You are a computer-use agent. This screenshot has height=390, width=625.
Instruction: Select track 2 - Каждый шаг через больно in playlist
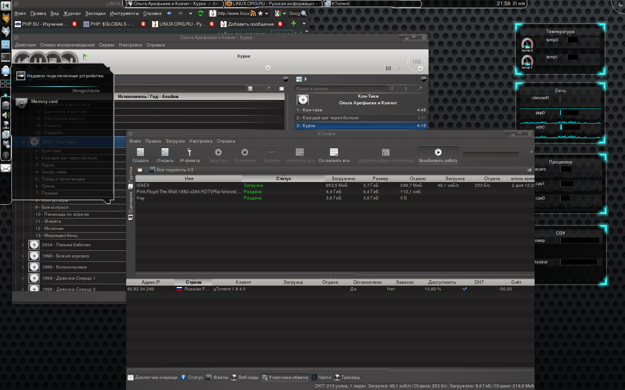click(361, 118)
